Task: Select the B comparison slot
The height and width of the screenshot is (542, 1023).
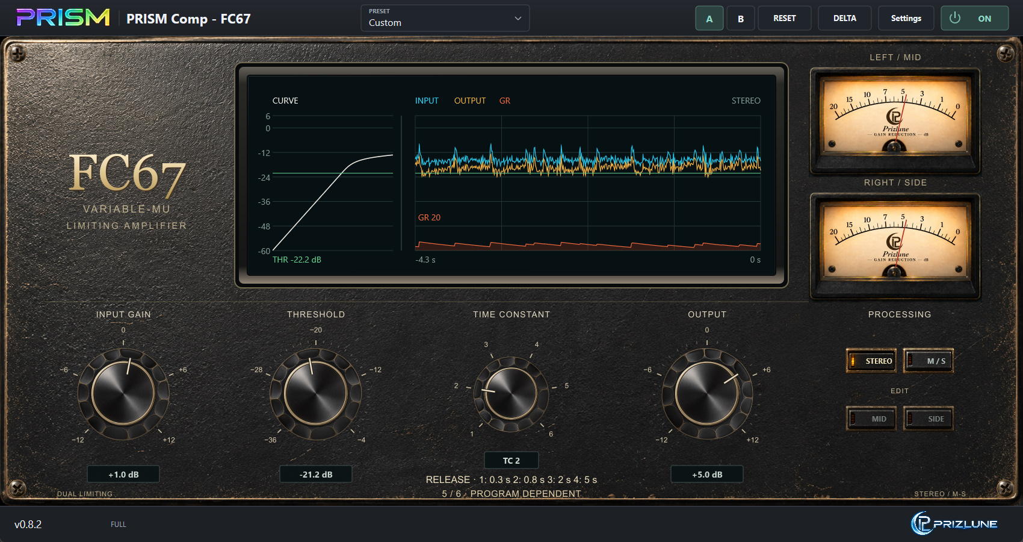Action: [741, 18]
